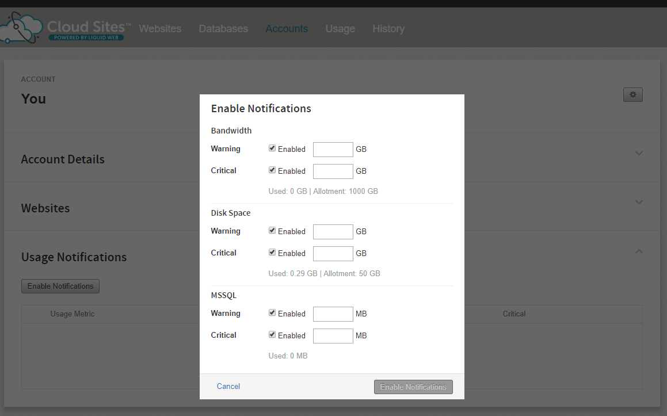Expand the Websites section
The width and height of the screenshot is (667, 416).
click(639, 202)
